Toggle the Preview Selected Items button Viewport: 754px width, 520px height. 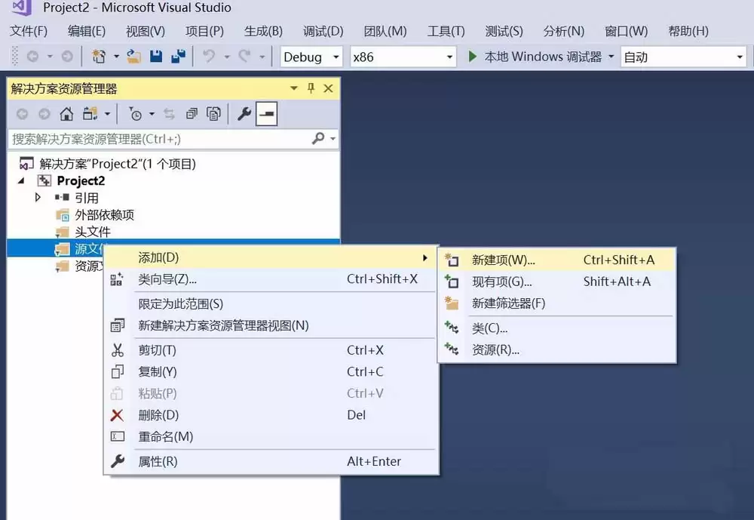tap(266, 114)
